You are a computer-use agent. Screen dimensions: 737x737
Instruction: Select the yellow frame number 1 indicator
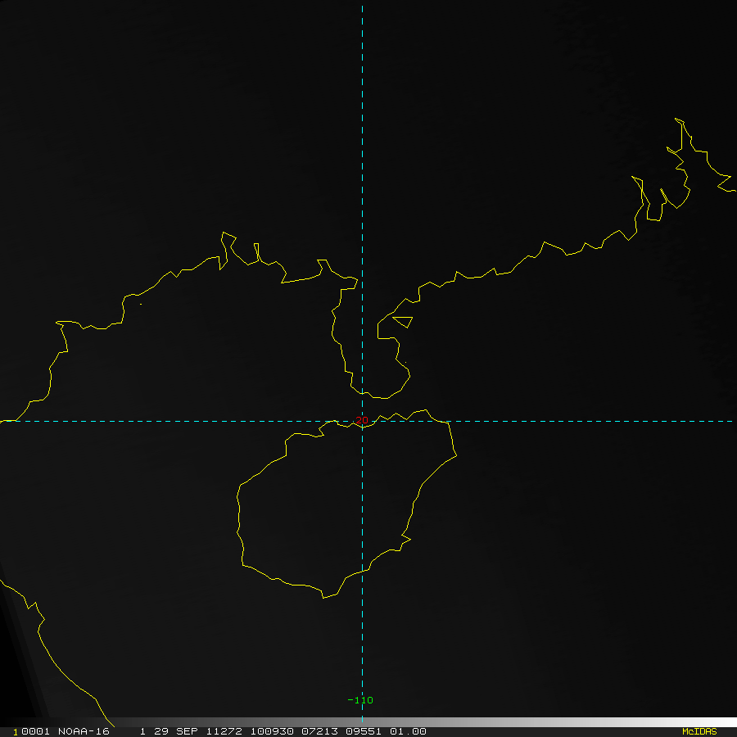point(15,732)
